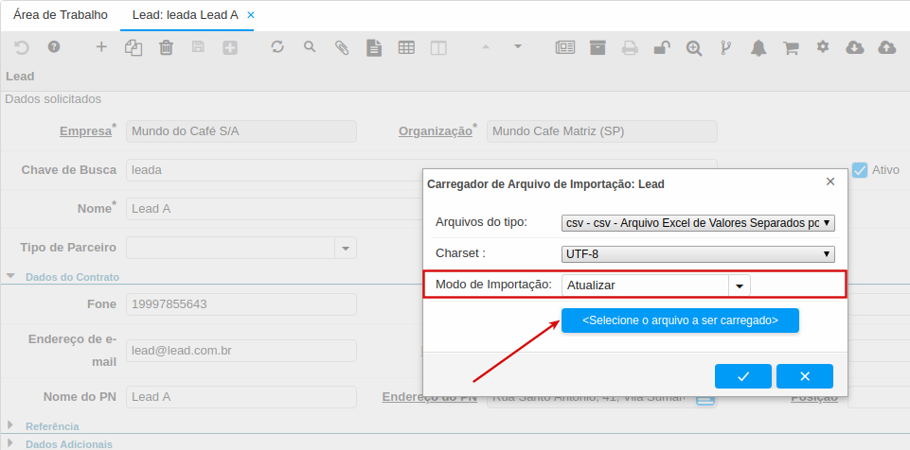This screenshot has width=910, height=450.
Task: Open attachments with paperclip icon
Action: pyautogui.click(x=342, y=48)
